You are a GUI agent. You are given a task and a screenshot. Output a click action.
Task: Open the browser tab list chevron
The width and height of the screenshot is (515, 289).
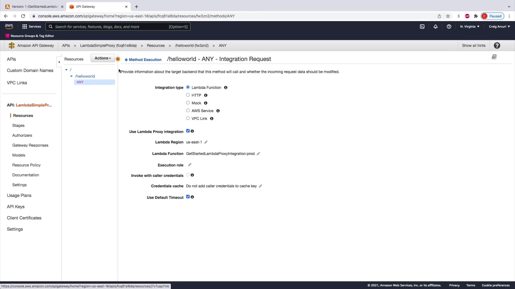pos(509,7)
